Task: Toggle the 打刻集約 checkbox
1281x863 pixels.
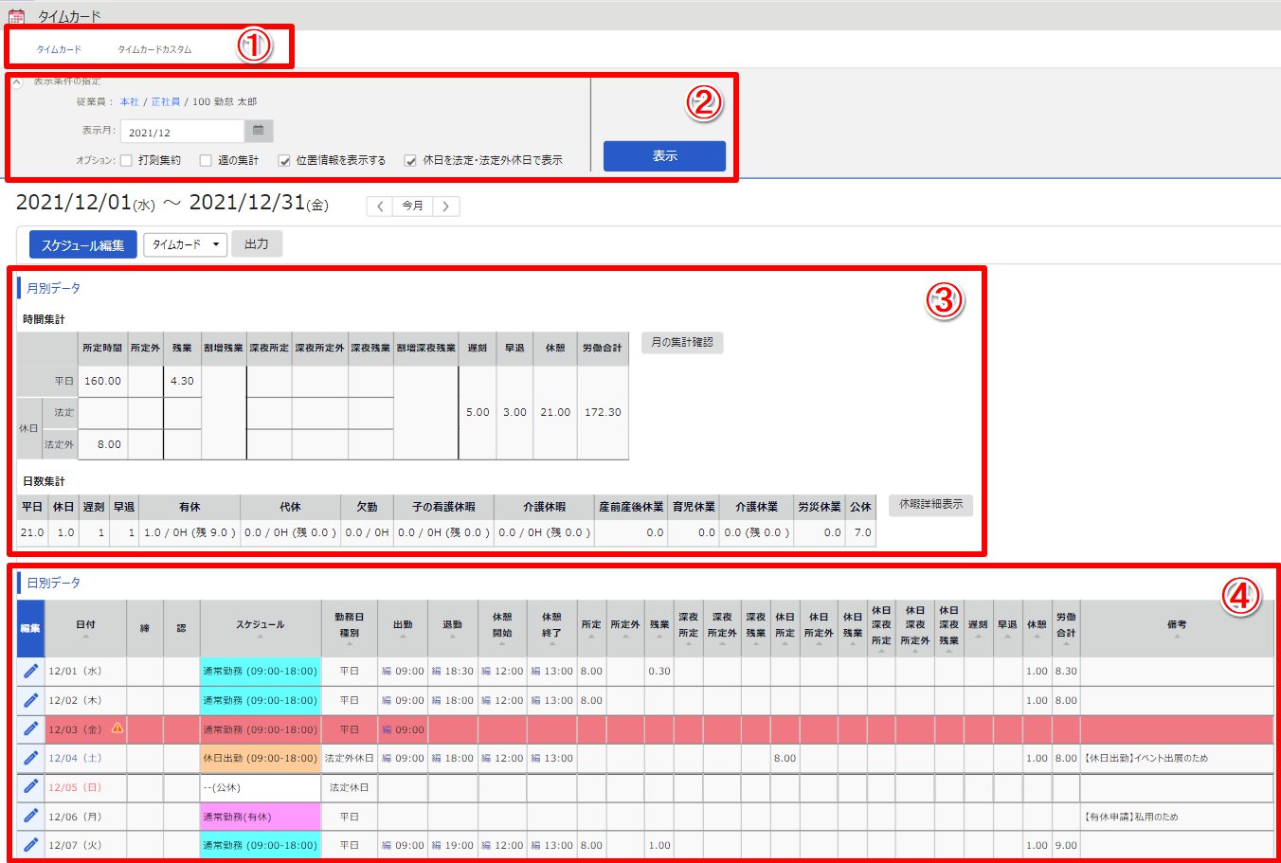Action: [x=126, y=161]
